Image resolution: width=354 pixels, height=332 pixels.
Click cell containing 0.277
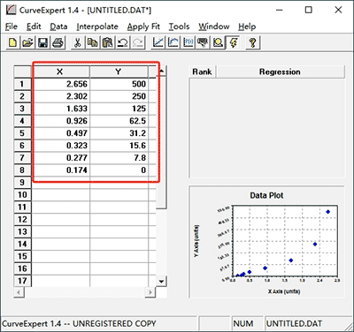click(60, 158)
